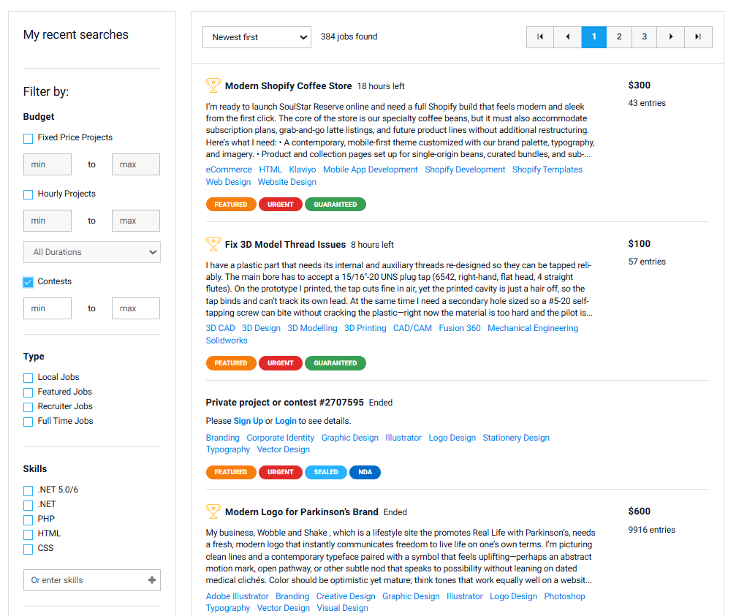Click Private project or contest #2707595 title
The width and height of the screenshot is (747, 616).
284,403
